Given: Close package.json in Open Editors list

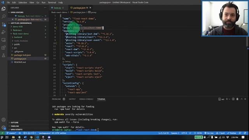Looking at the screenshot, I should pos(13,19).
